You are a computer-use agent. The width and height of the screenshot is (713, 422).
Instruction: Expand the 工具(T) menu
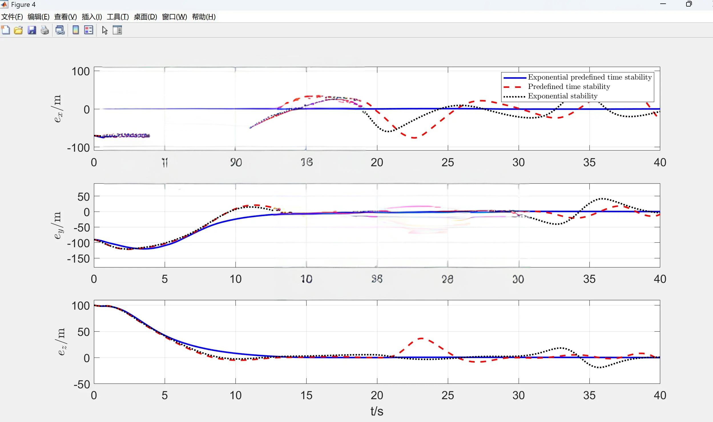[x=118, y=17]
